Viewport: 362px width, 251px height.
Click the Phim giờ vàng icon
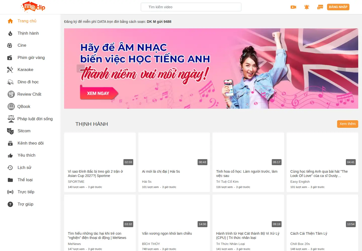tap(10, 58)
